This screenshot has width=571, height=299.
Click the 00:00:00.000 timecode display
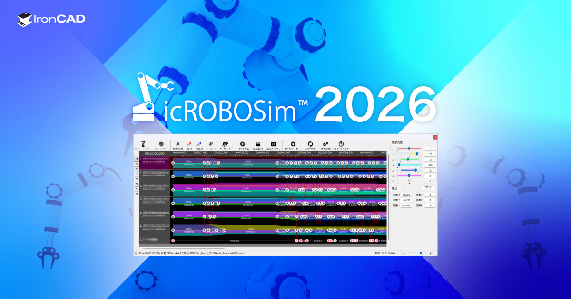pyautogui.click(x=155, y=153)
